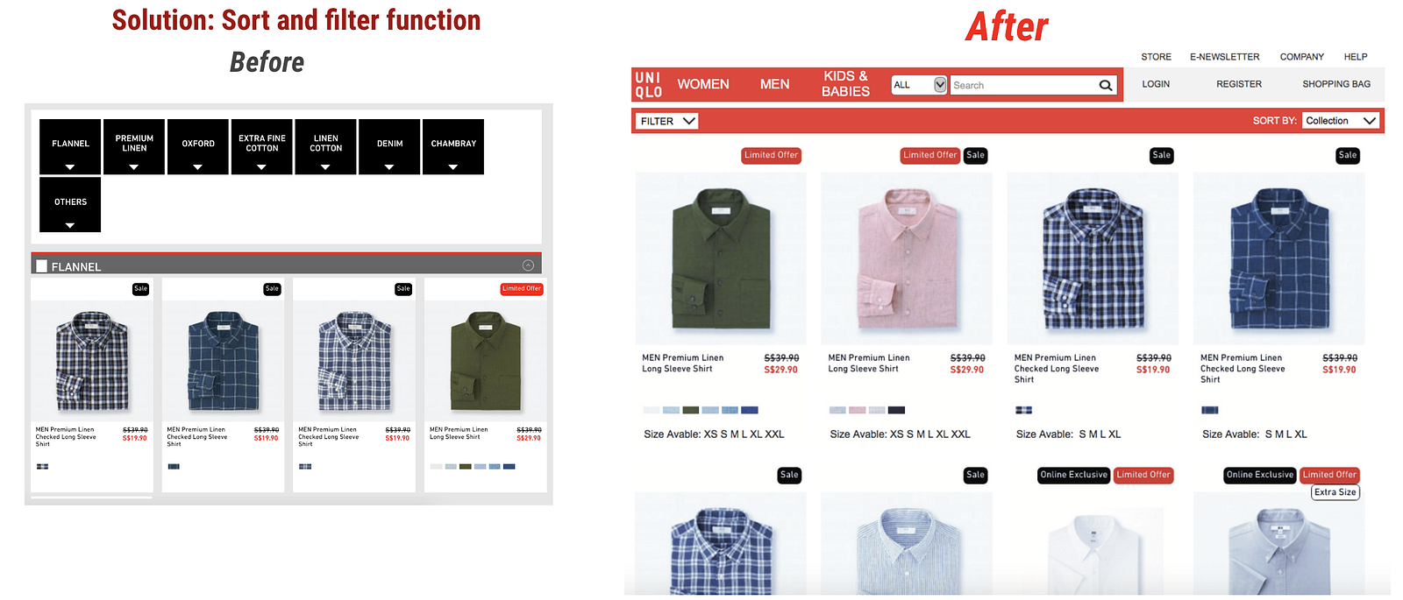Collapse the FLANNEL section circle arrow
1403x600 pixels.
click(528, 265)
